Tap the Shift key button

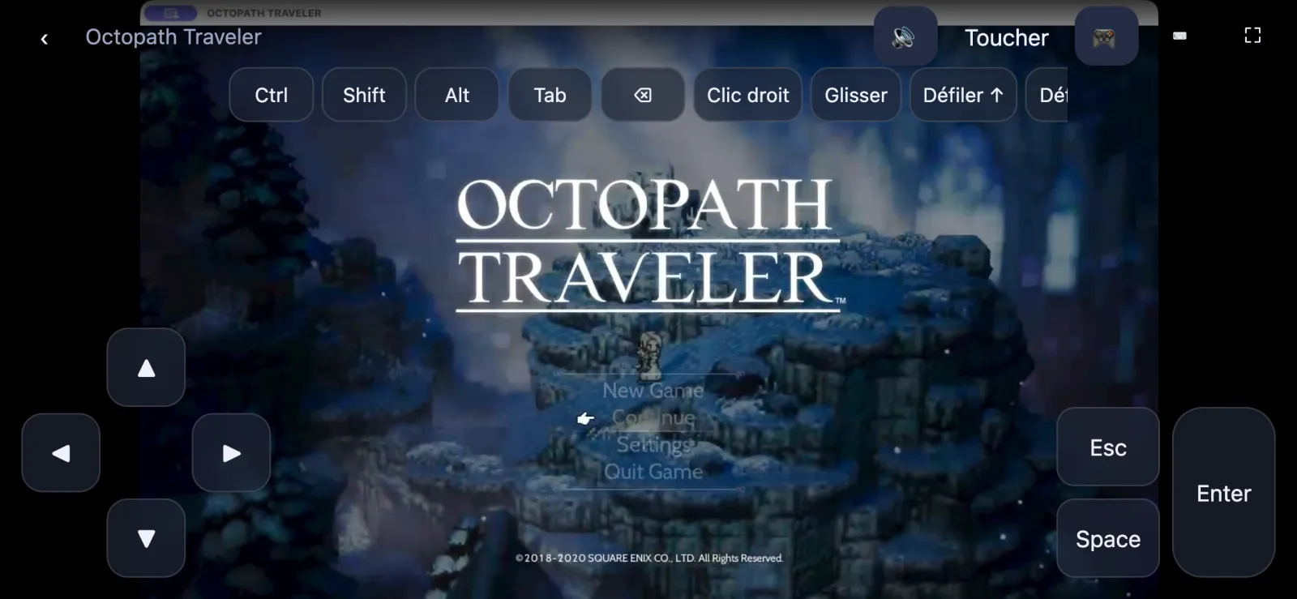364,95
